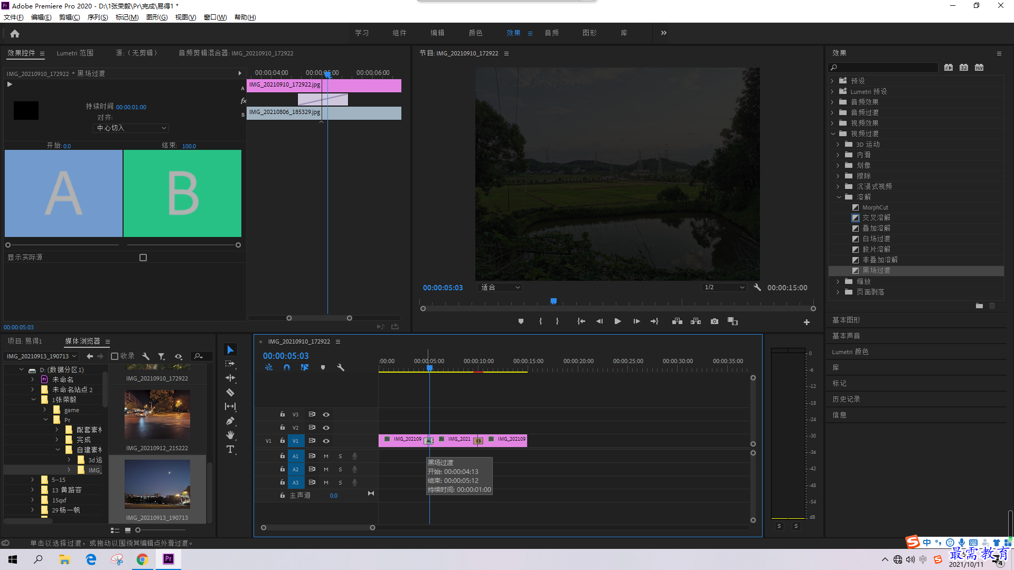Step back one frame in program monitor

(x=599, y=321)
